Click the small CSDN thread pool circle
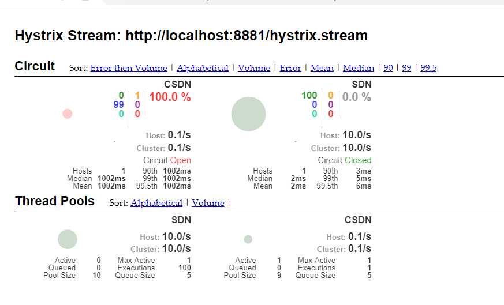 [x=248, y=239]
